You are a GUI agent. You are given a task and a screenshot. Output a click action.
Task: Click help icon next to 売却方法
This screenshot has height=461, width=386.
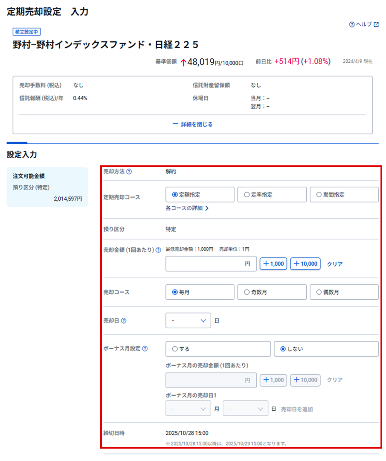129,172
